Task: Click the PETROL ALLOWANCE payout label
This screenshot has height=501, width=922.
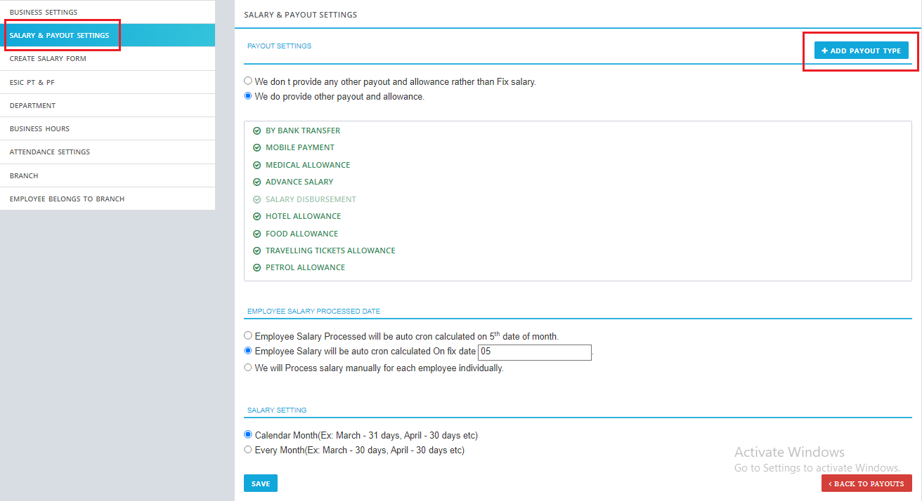Action: [306, 268]
